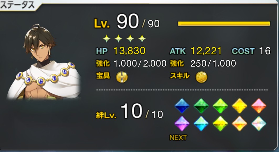Click the NEXT bond label
Viewport: 279px width, 152px height.
tap(178, 138)
